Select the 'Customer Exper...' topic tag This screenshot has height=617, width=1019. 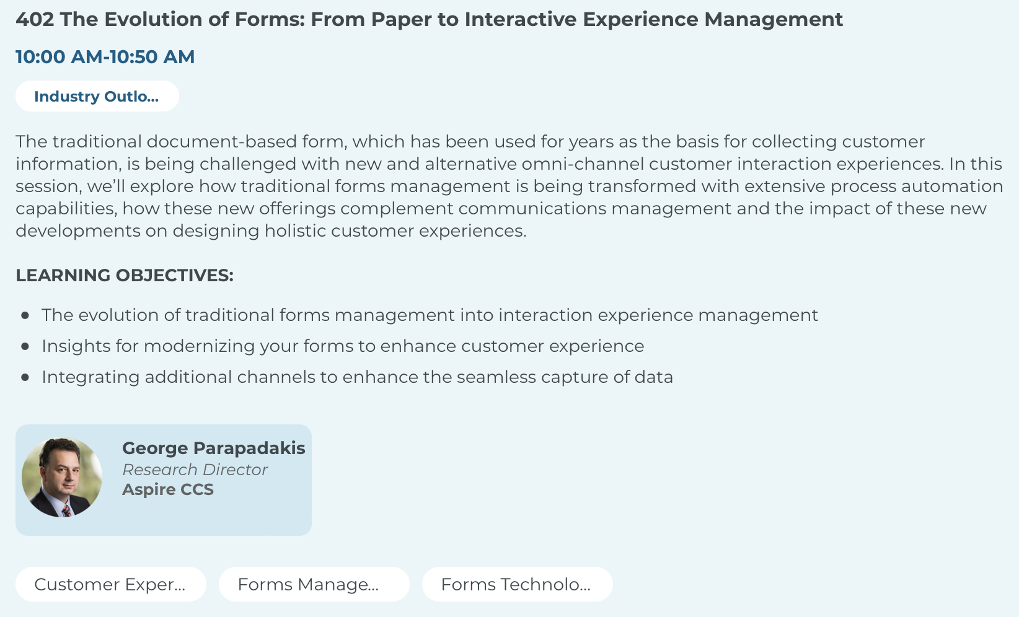point(110,585)
